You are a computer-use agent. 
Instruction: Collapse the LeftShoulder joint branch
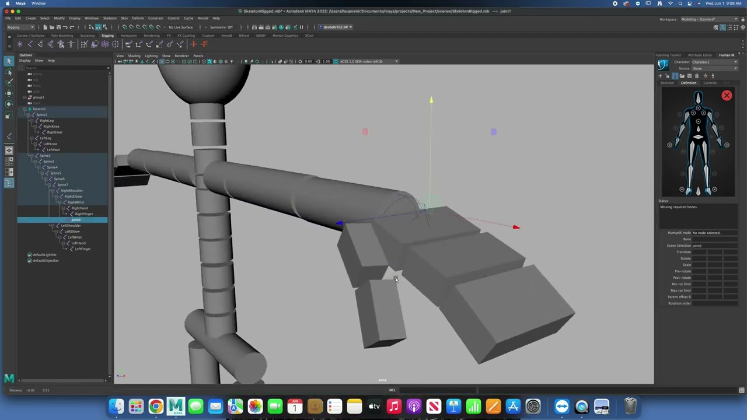coord(53,226)
